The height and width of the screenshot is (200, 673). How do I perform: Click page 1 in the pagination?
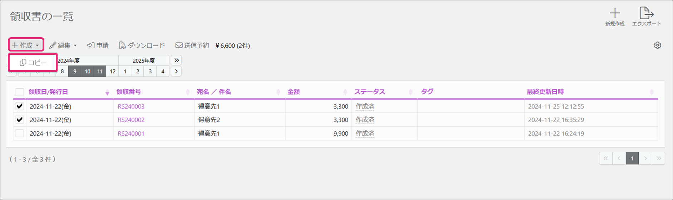pyautogui.click(x=632, y=158)
